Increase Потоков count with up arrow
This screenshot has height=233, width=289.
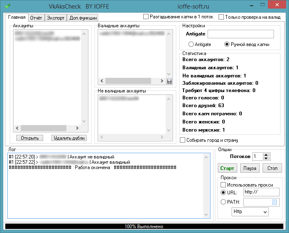[x=266, y=155]
